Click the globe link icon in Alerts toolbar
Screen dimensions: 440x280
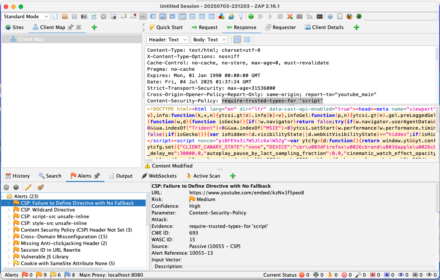[16, 187]
